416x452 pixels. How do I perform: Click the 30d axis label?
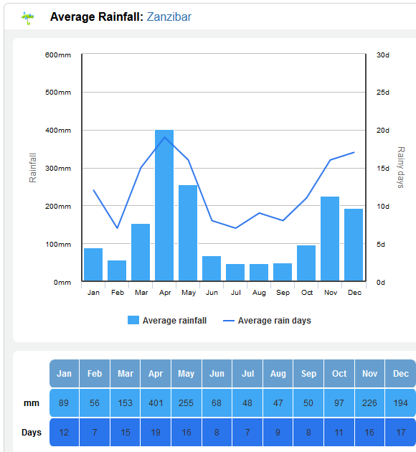point(383,55)
